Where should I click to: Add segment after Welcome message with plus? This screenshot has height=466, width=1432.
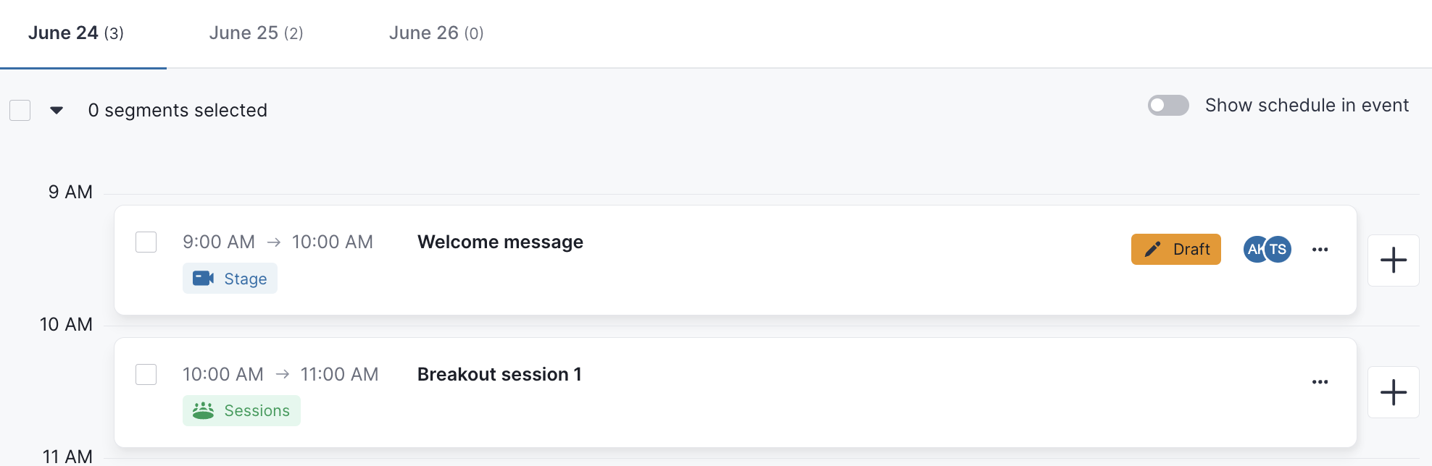pos(1393,260)
